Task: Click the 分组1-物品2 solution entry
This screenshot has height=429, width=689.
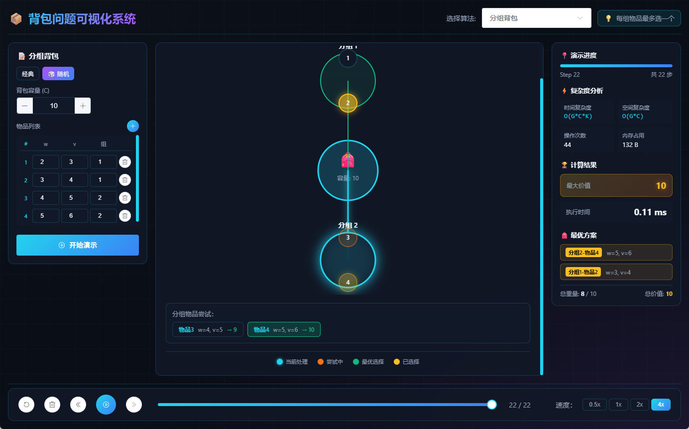Action: point(616,272)
